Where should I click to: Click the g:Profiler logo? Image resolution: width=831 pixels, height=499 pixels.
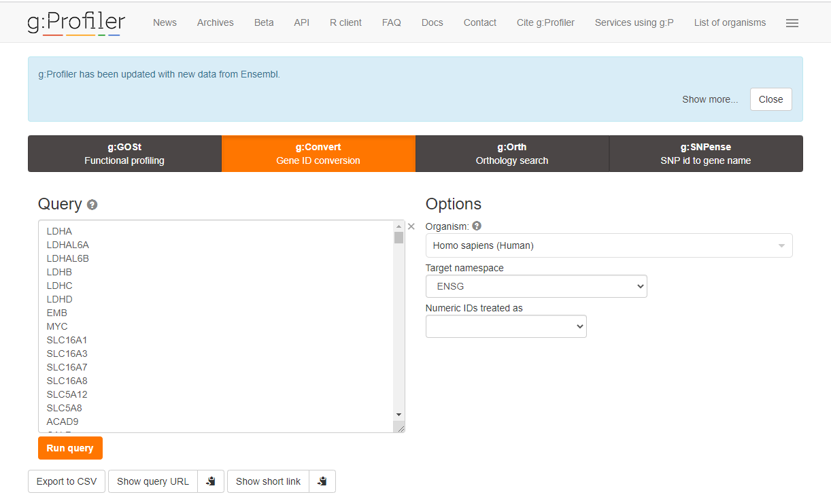click(76, 22)
